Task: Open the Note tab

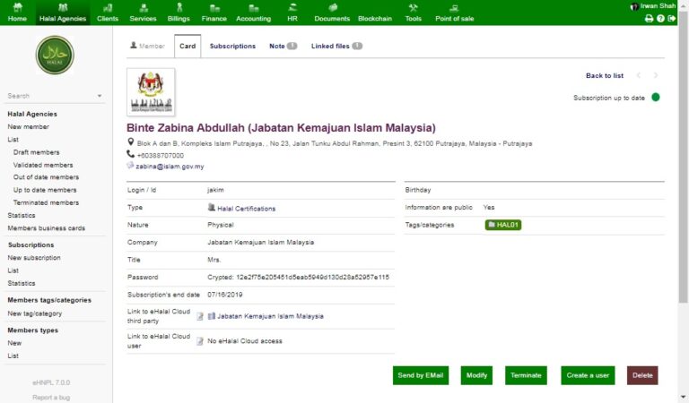Action: (283, 46)
